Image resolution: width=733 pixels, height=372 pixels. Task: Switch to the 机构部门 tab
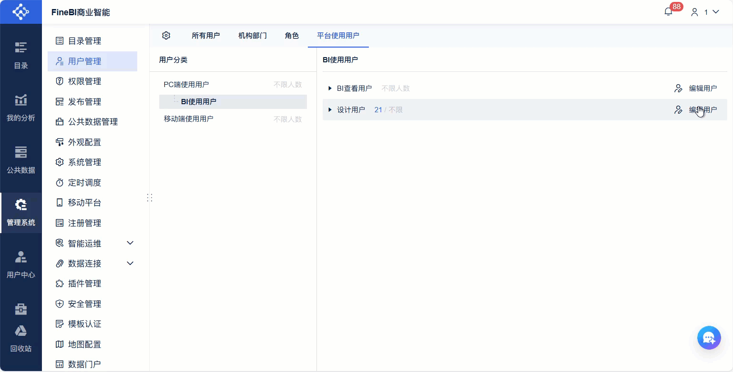253,36
